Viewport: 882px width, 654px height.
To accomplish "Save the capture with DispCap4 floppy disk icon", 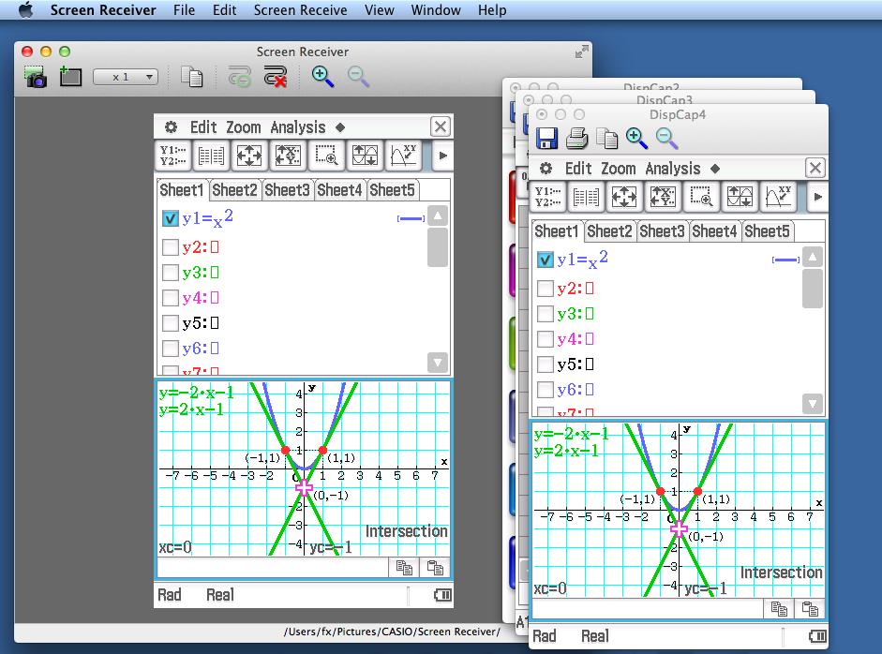I will (546, 139).
